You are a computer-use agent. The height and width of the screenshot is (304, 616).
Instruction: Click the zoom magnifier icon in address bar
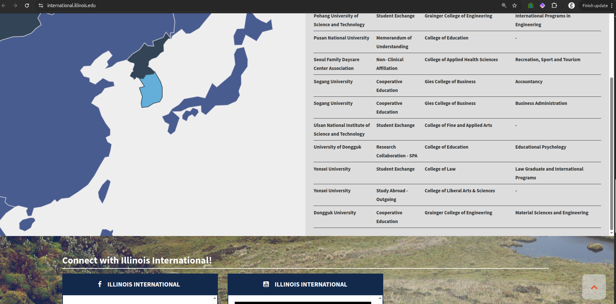click(504, 6)
